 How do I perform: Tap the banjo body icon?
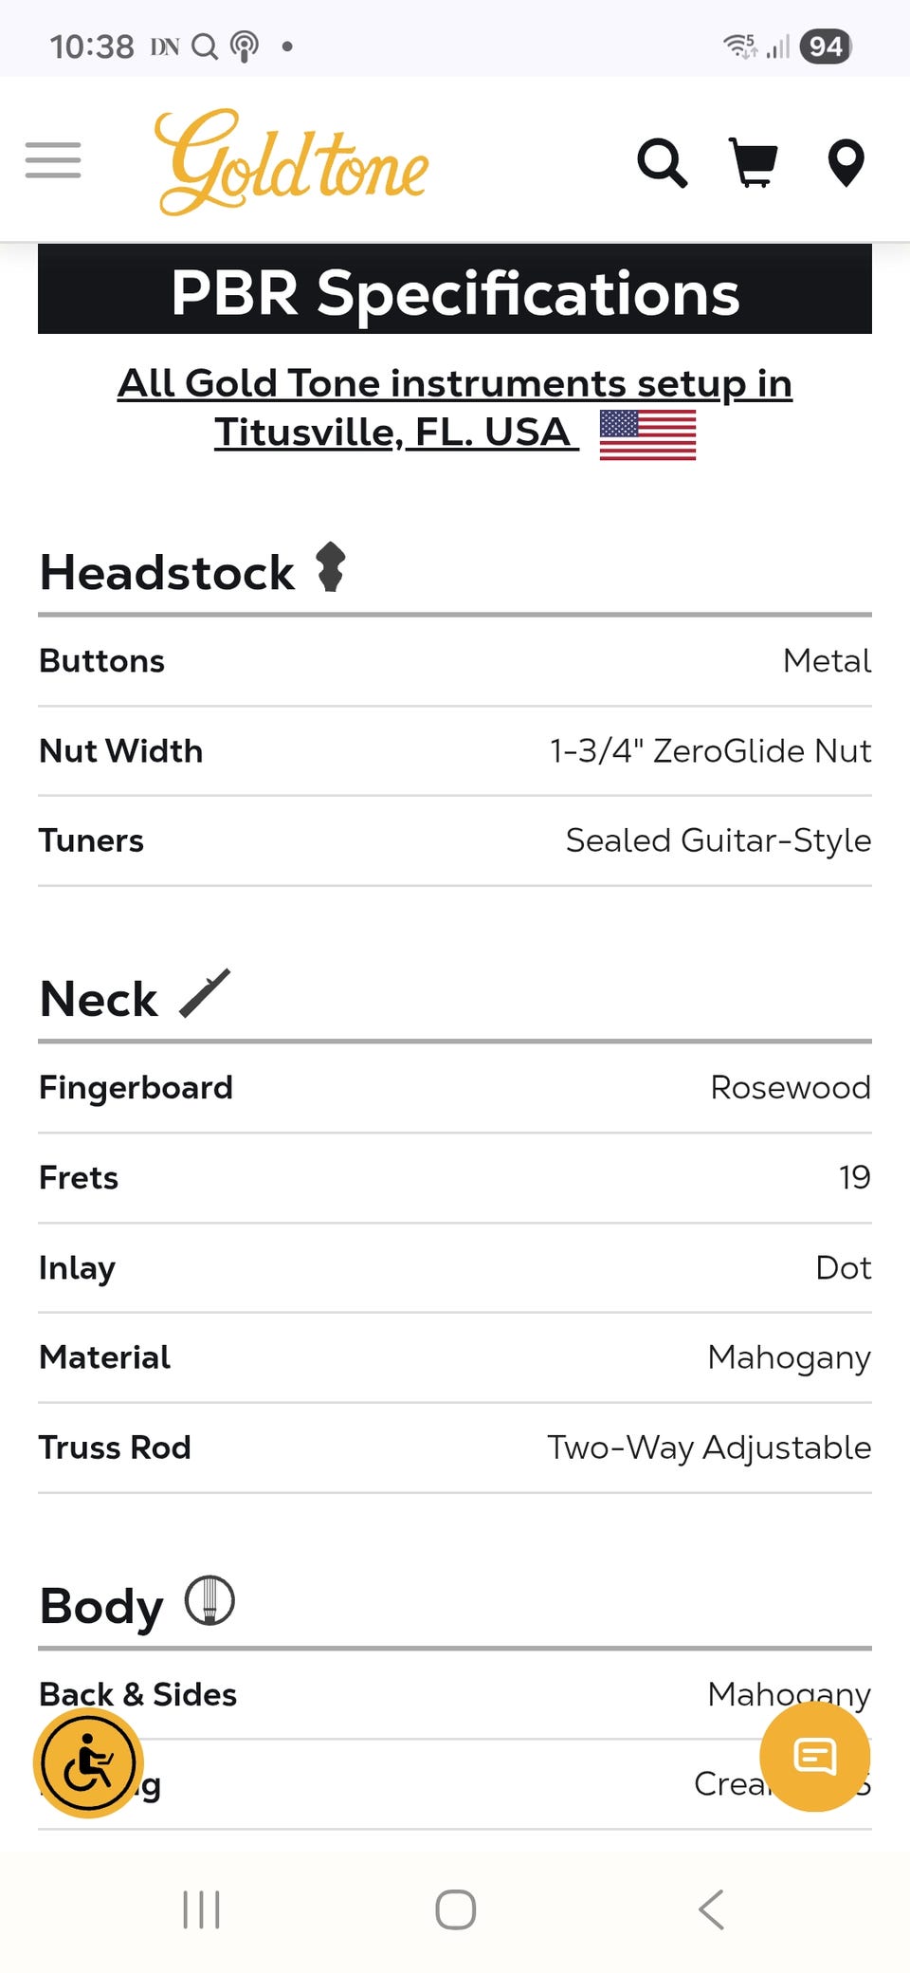(x=209, y=1601)
